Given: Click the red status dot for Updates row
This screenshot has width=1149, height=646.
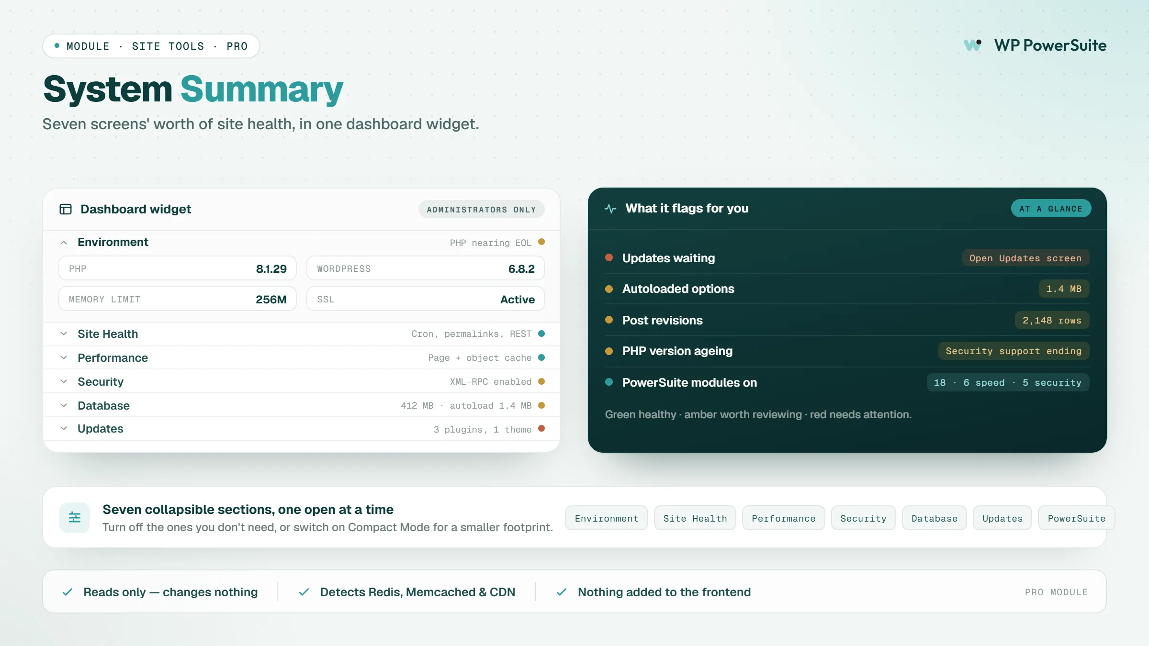Looking at the screenshot, I should click(x=541, y=429).
